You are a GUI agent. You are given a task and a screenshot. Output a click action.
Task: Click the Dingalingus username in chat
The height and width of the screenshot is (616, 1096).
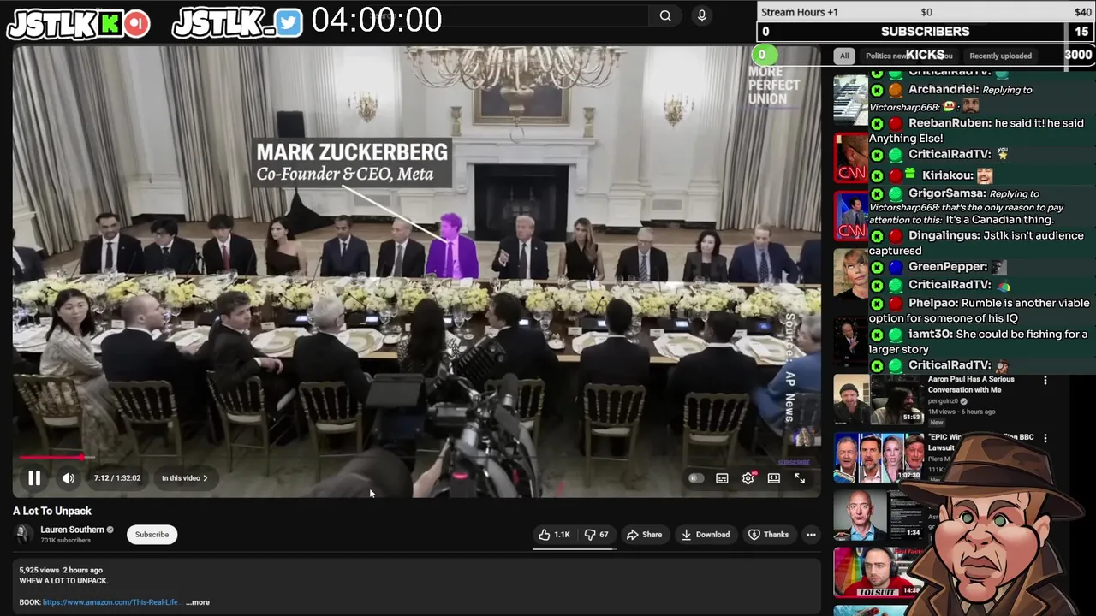click(951, 236)
